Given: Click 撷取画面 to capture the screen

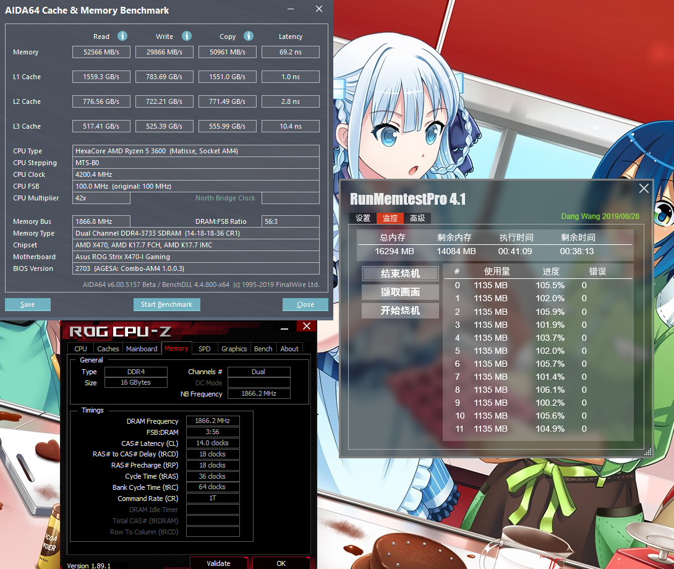Looking at the screenshot, I should coord(399,292).
